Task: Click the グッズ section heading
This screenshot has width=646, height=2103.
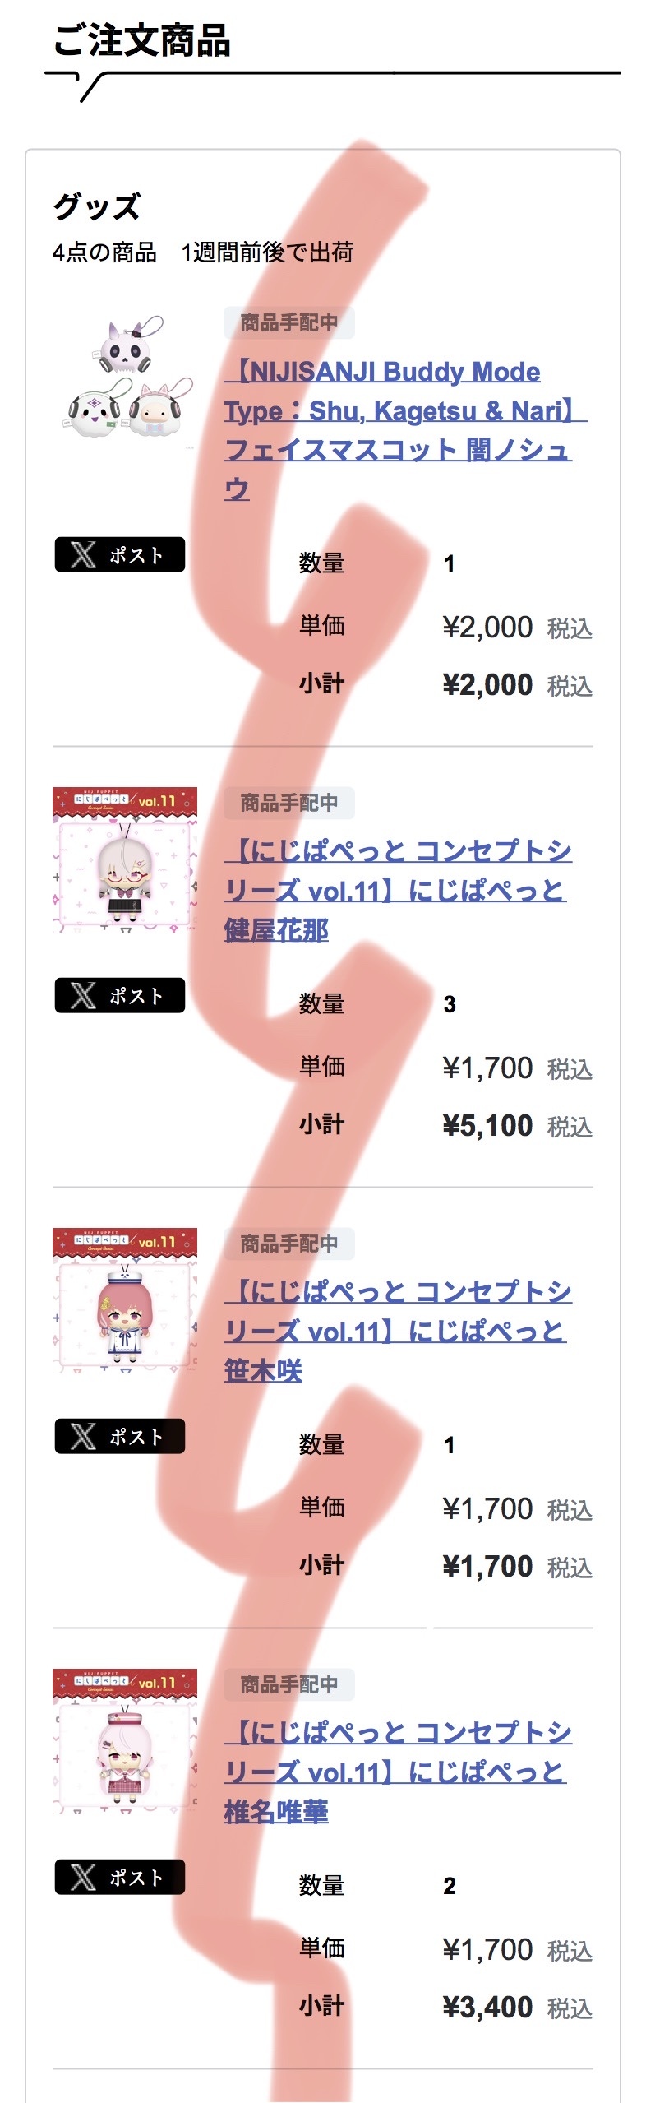Action: 97,206
